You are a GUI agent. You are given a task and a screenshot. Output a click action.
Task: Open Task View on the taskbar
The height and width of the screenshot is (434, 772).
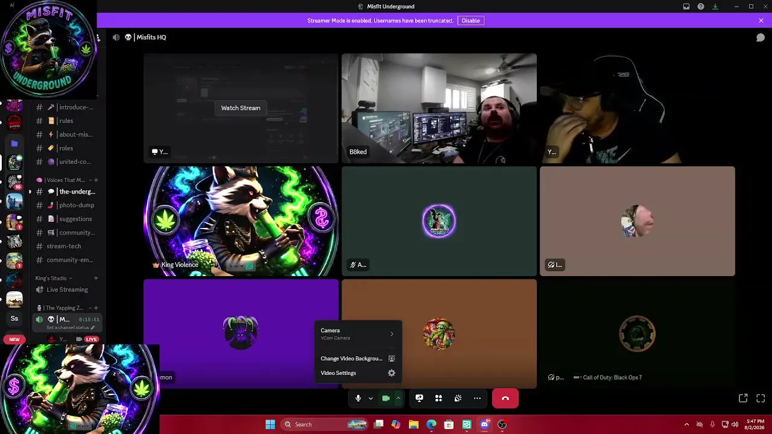[x=378, y=424]
